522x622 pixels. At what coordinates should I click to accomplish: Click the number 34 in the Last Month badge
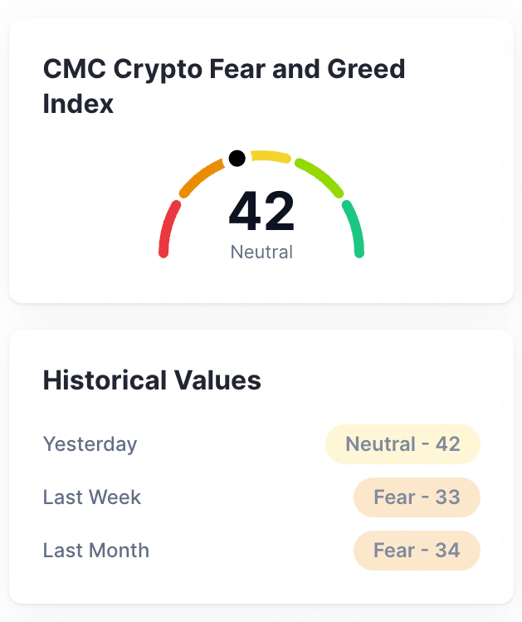(x=447, y=550)
